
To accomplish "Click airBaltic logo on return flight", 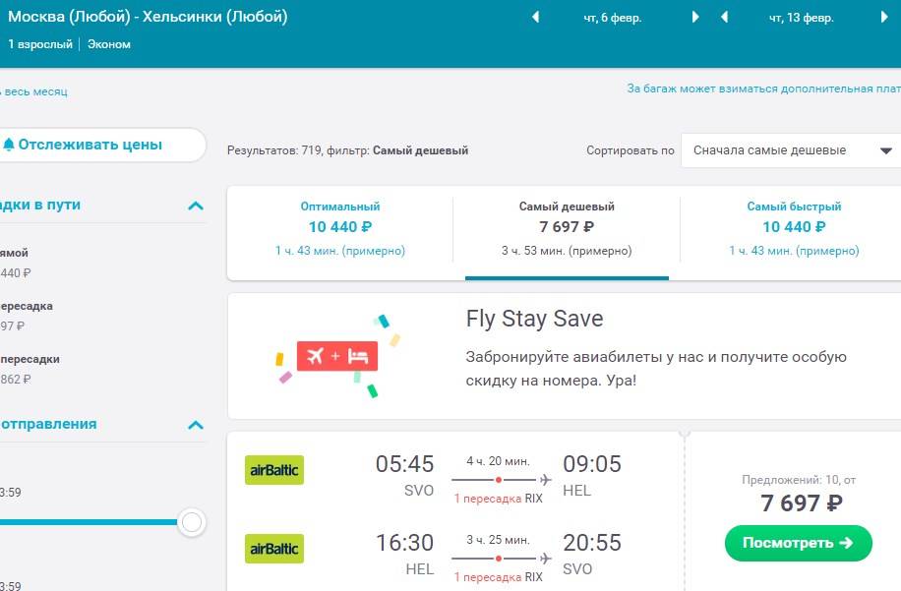I will [x=274, y=549].
